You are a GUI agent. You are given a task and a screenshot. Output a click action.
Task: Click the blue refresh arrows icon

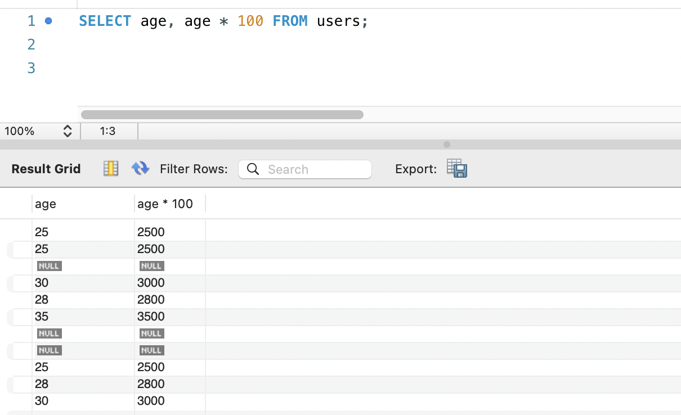pyautogui.click(x=140, y=168)
